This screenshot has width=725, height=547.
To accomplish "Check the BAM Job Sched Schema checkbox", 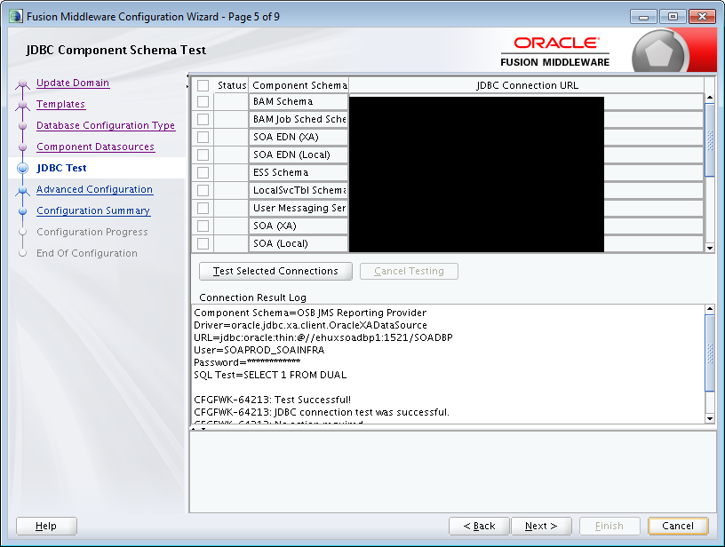I will point(202,119).
